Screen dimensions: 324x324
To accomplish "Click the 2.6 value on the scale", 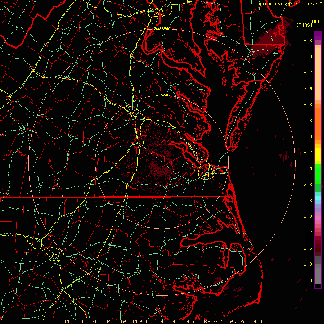I will pos(308,184).
